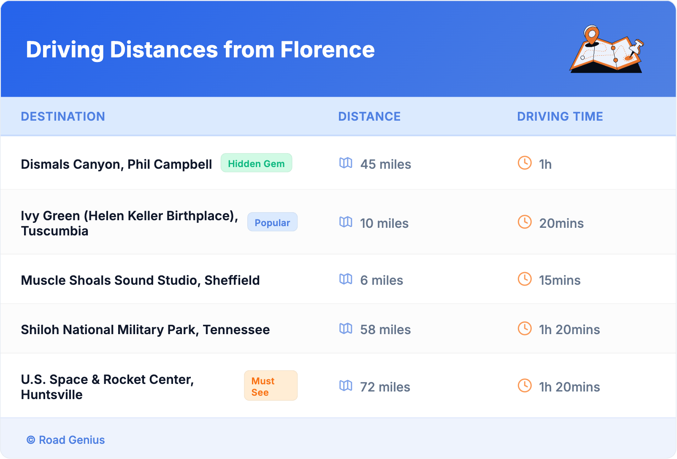This screenshot has width=677, height=459.
Task: Click the clock icon in the Huntsville row
Action: 525,386
